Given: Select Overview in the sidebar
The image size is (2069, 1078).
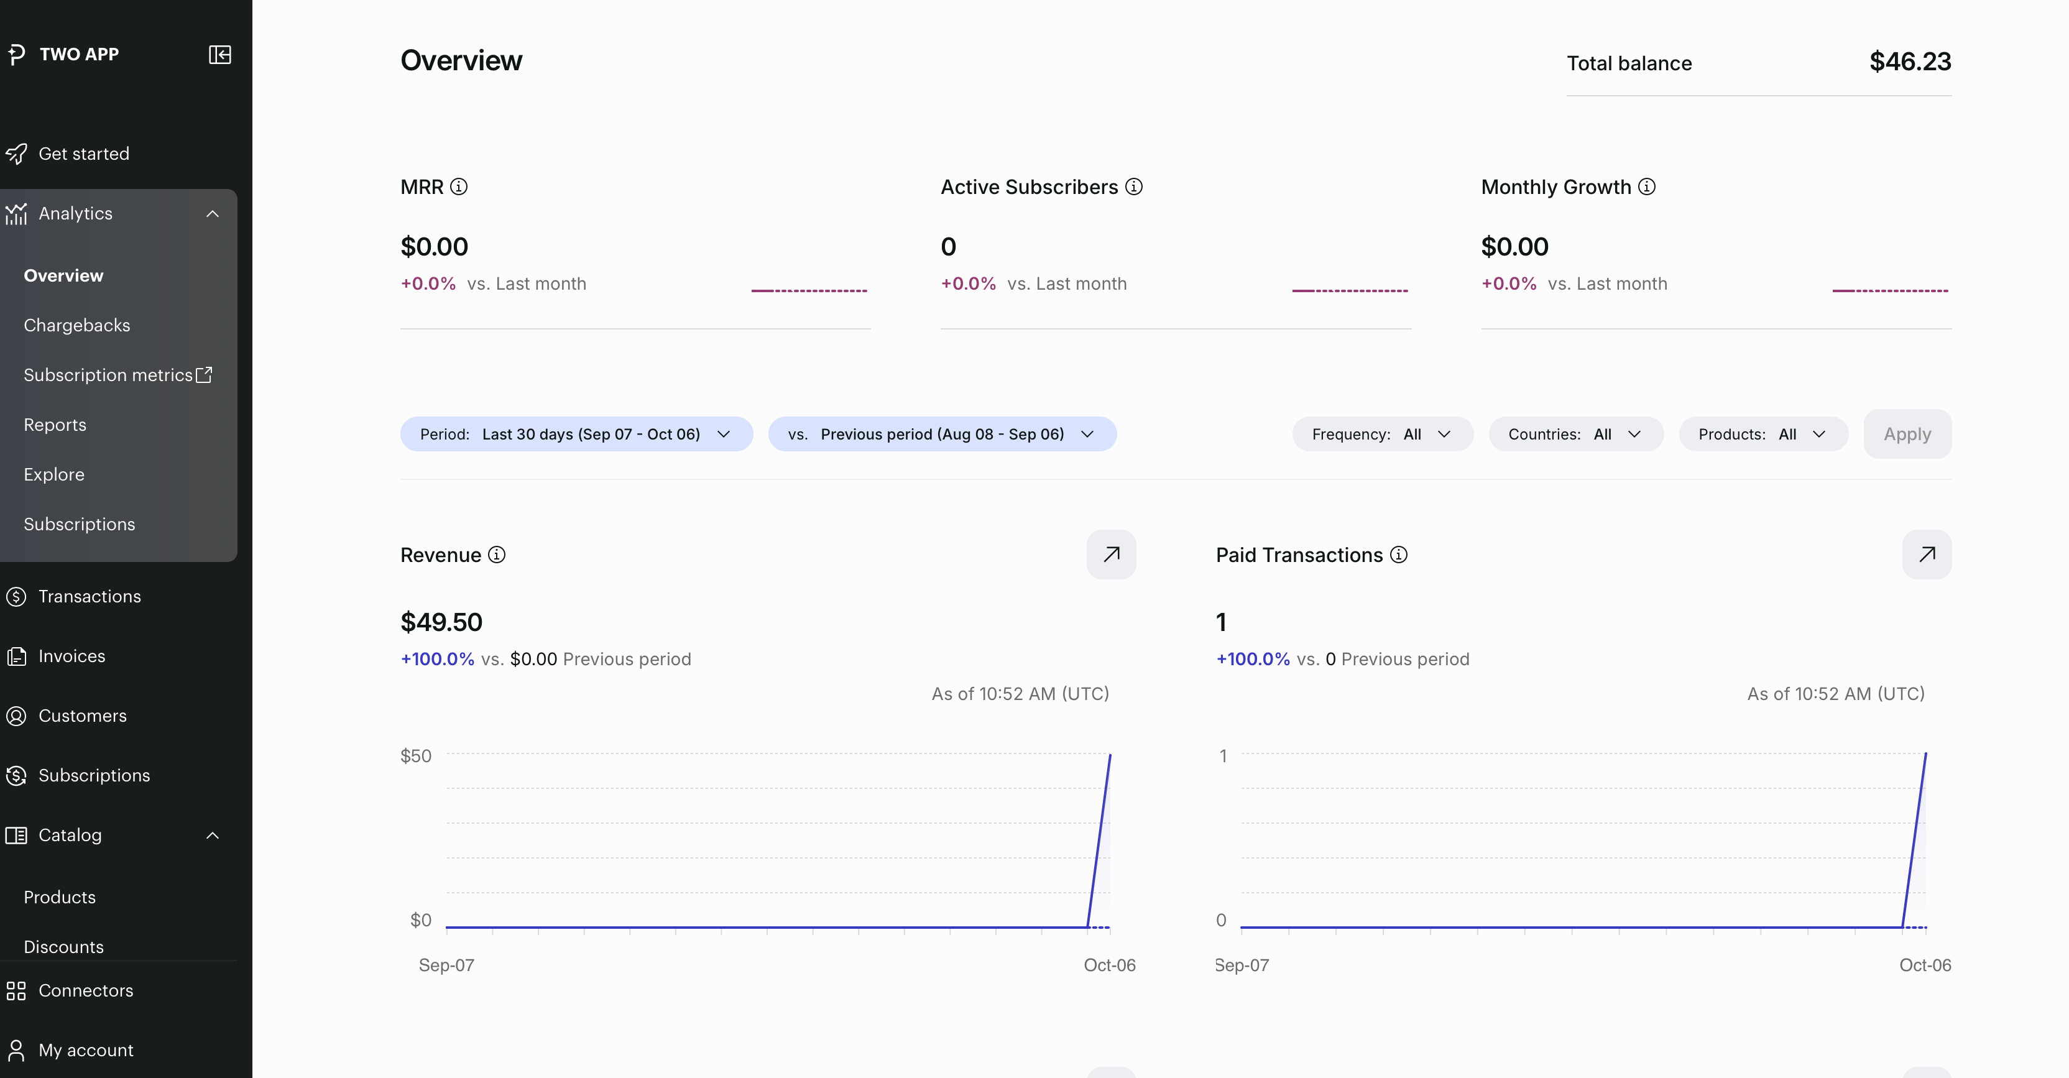Looking at the screenshot, I should 63,275.
